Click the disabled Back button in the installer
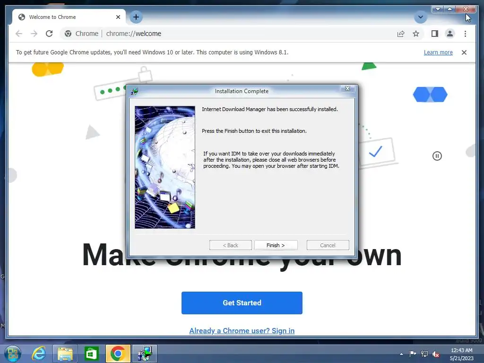 (230, 245)
